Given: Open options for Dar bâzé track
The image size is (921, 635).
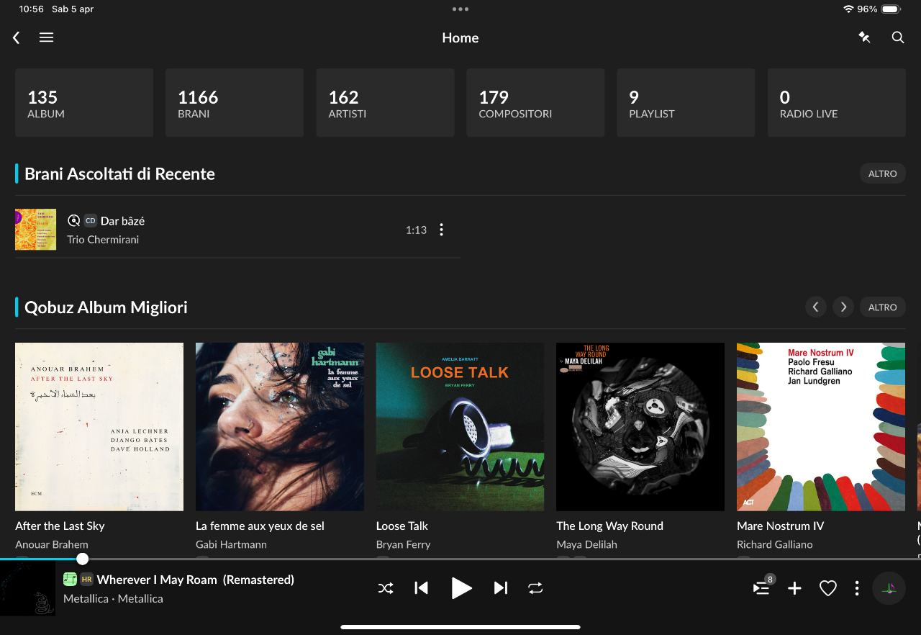Looking at the screenshot, I should click(442, 230).
